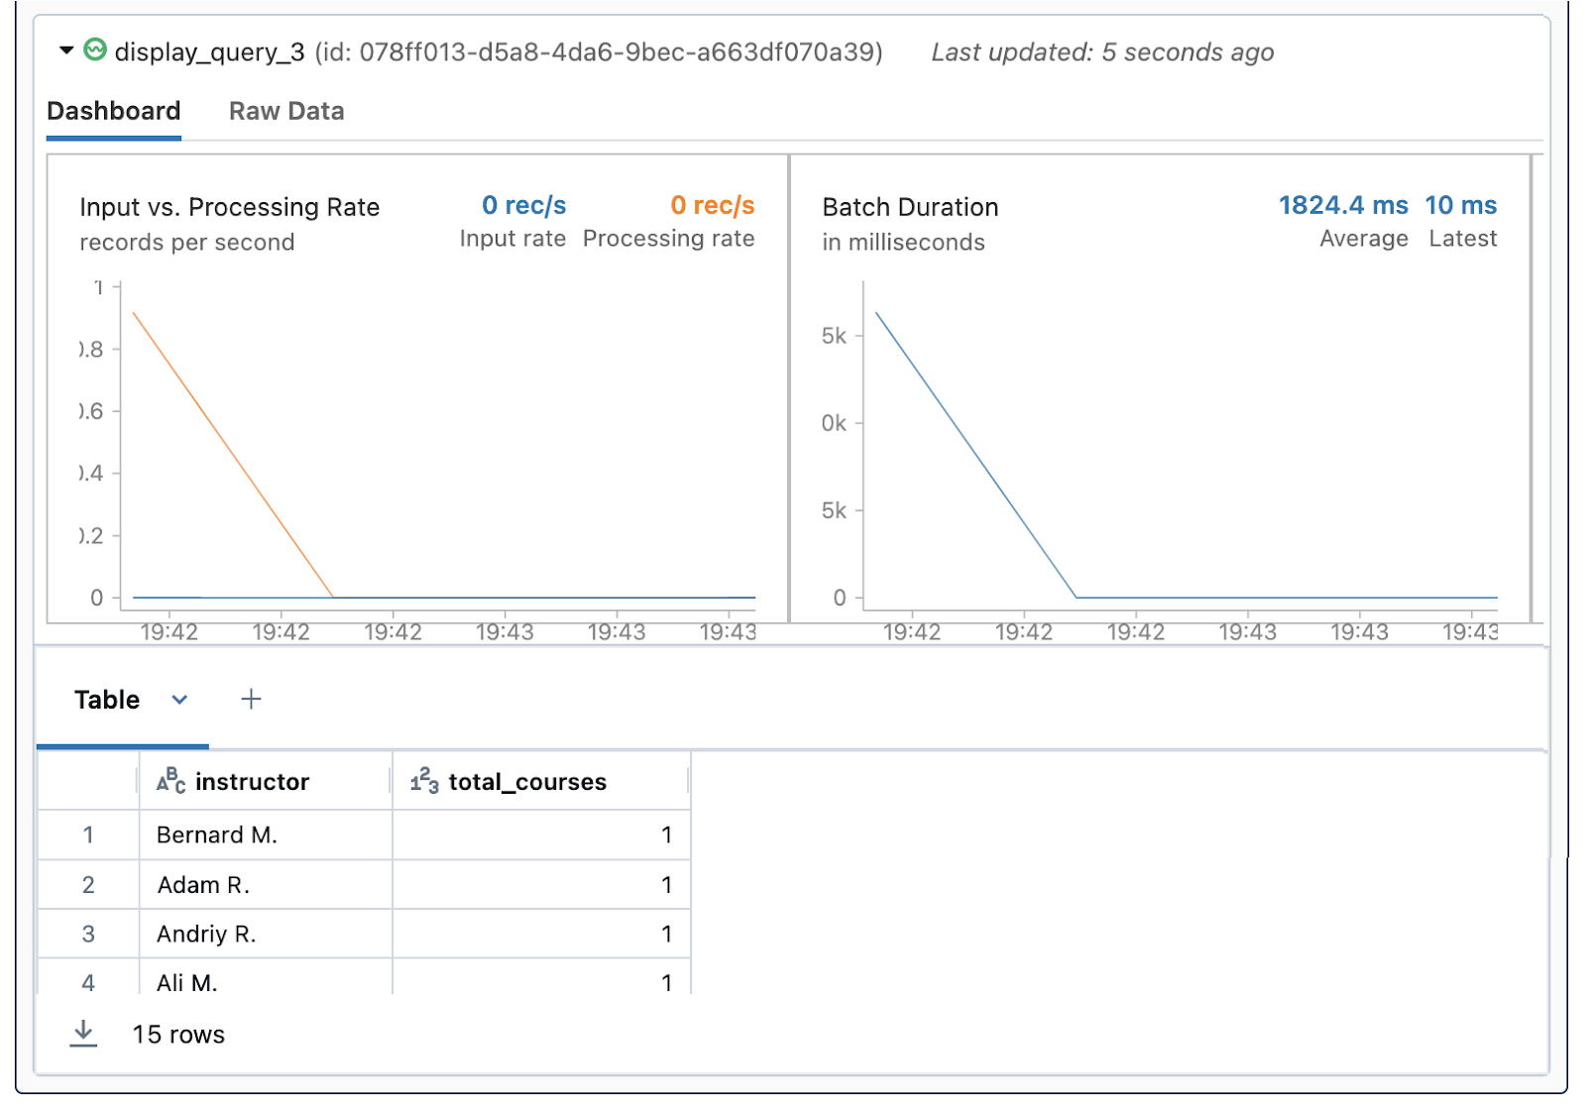Click the Batch Duration chart title
This screenshot has width=1586, height=1108.
pos(910,207)
